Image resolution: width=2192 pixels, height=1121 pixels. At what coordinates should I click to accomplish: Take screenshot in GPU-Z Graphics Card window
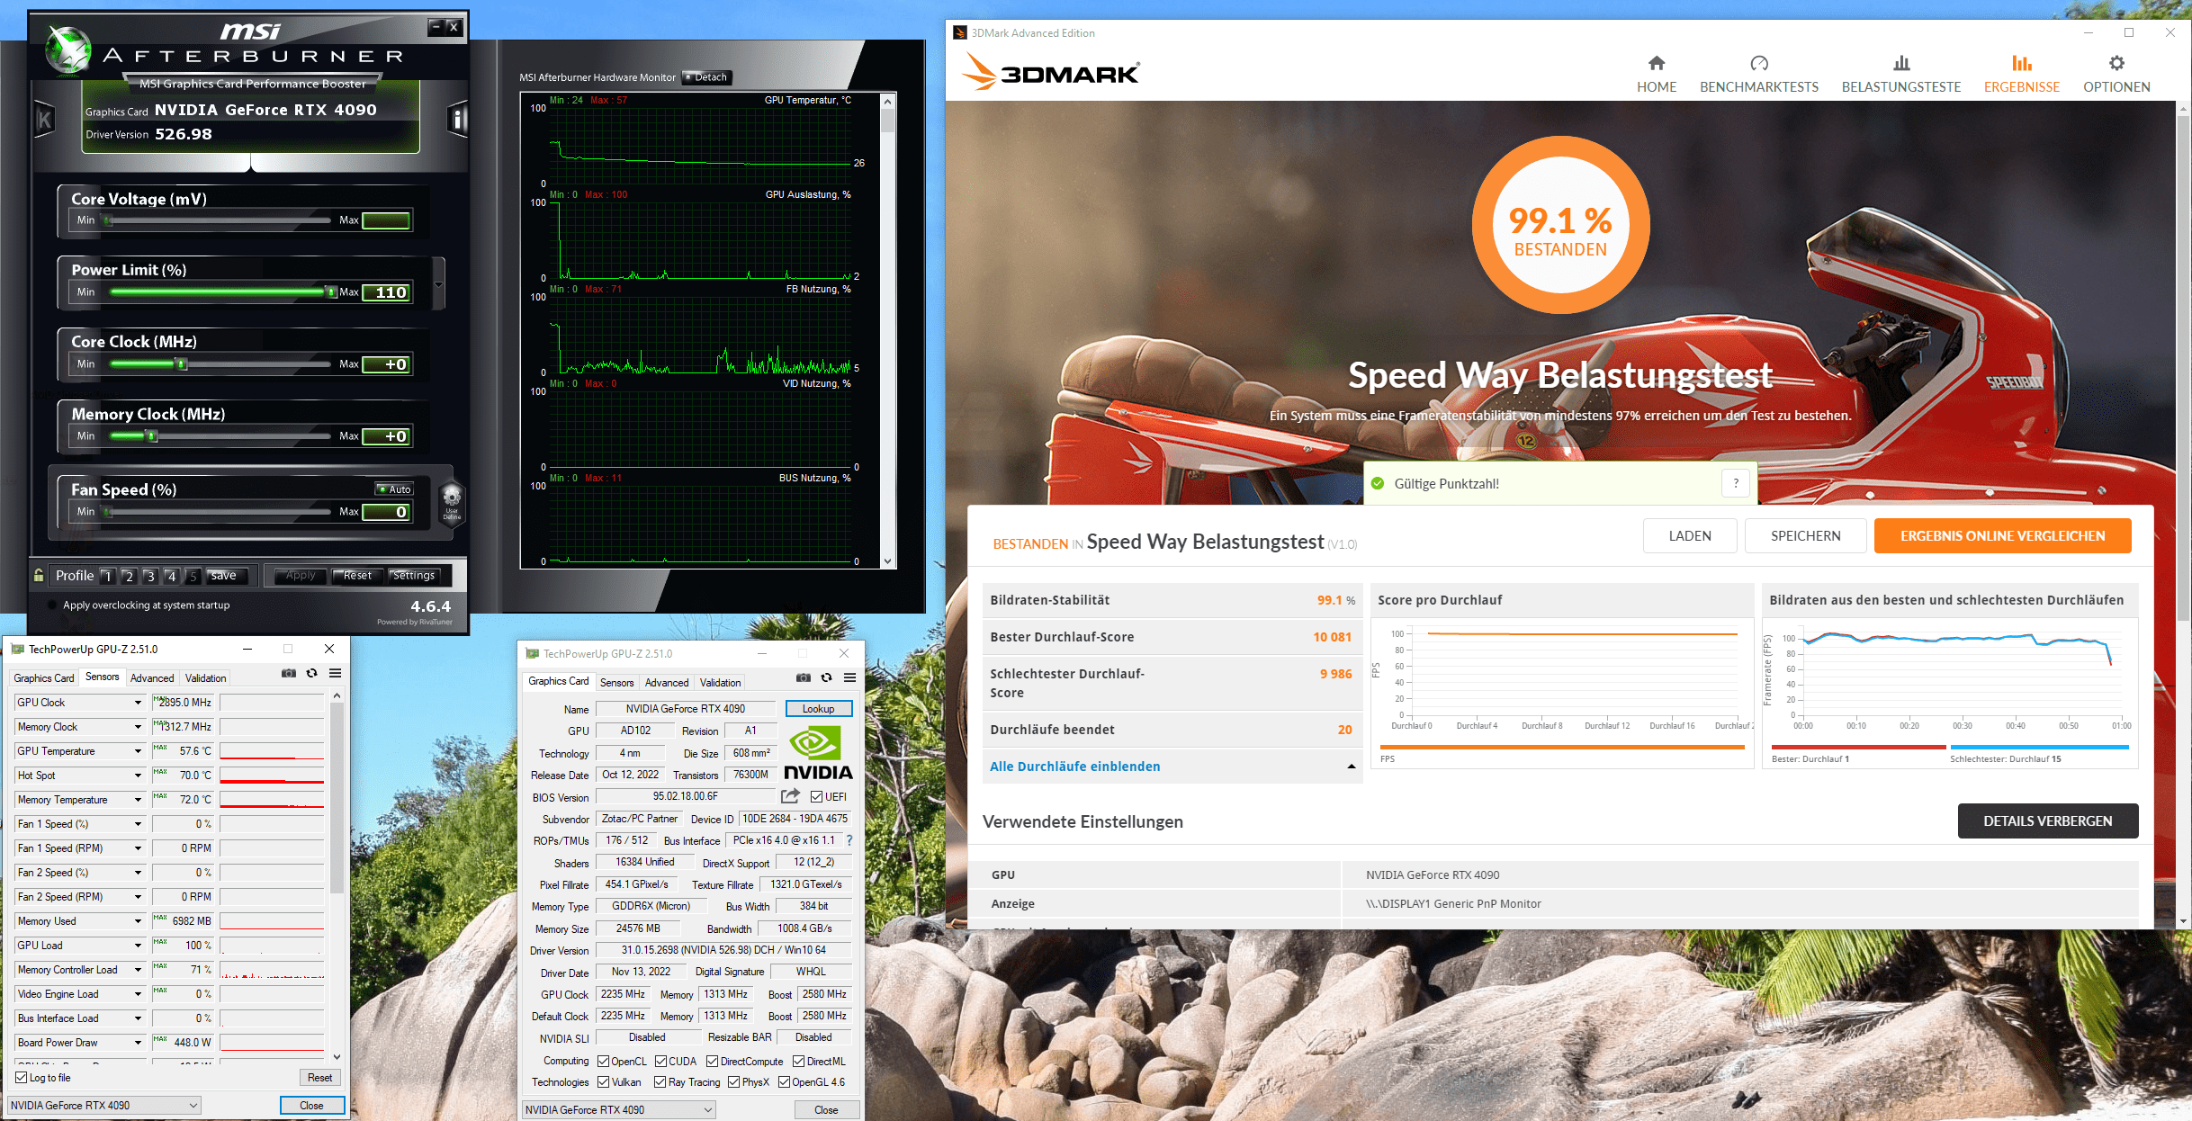click(803, 677)
